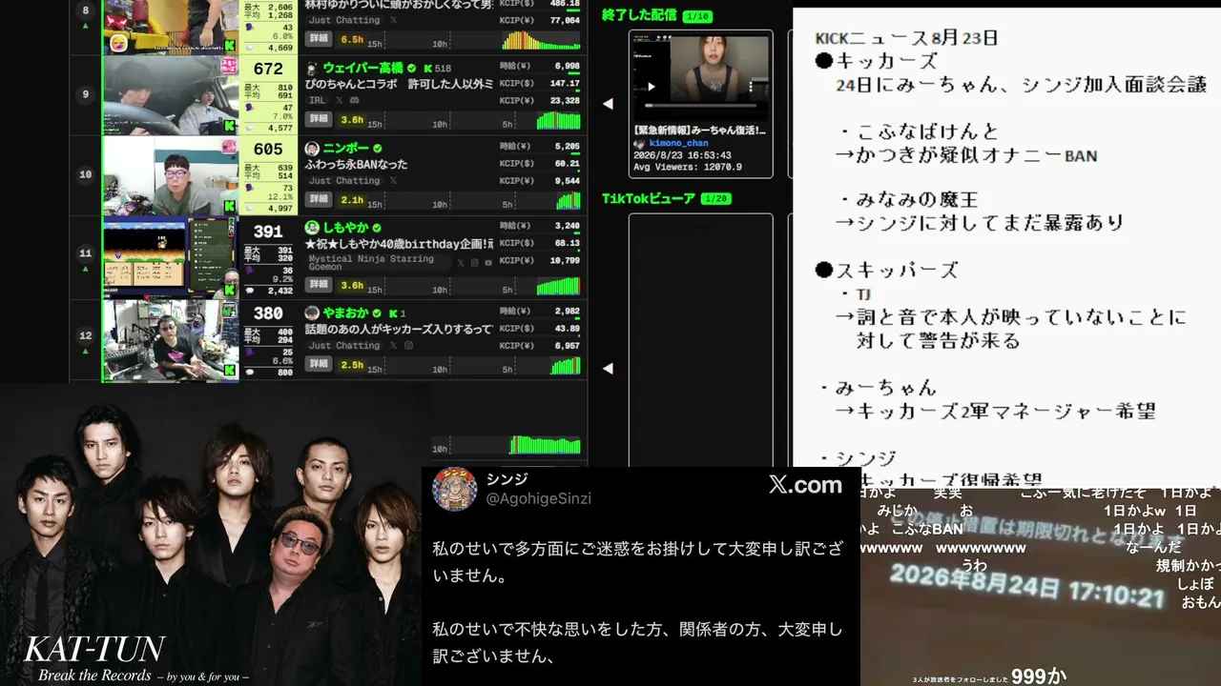Screen dimensions: 1221x686
Task: Open ニンポー channel name link
Action: point(345,149)
